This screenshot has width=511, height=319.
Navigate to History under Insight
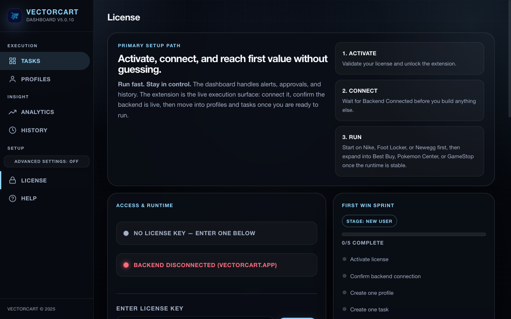(34, 130)
